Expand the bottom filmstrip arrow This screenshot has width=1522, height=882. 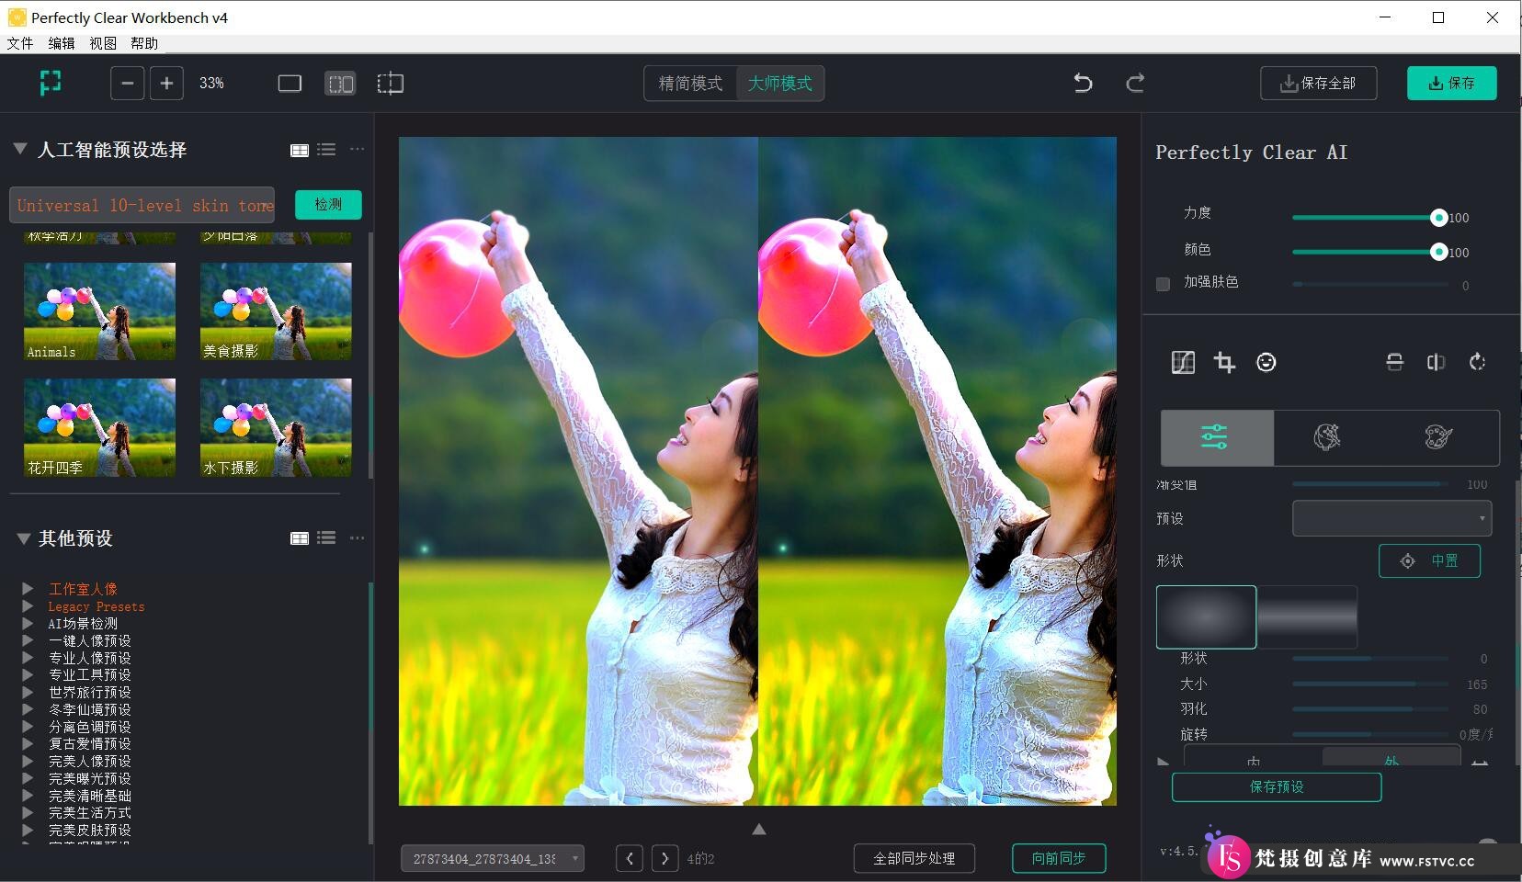coord(759,830)
